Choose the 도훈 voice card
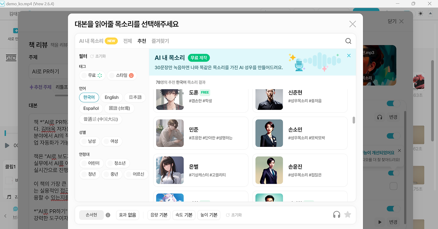This screenshot has width=438, height=229. 201,100
